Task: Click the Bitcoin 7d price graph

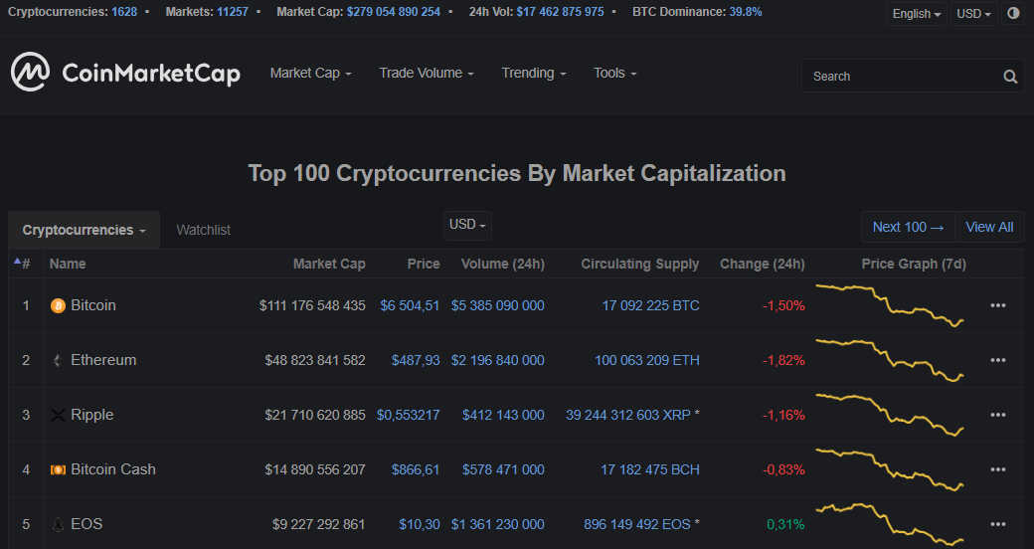Action: (890, 305)
